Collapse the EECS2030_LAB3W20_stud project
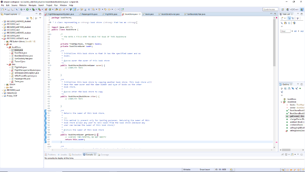 [x=2, y=39]
